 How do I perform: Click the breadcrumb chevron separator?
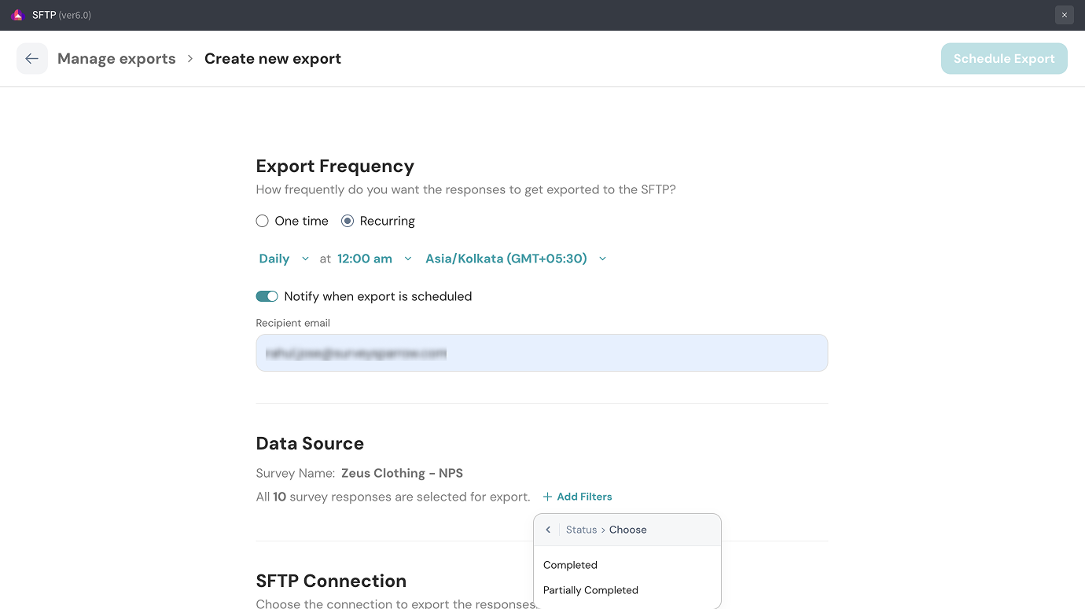point(190,59)
